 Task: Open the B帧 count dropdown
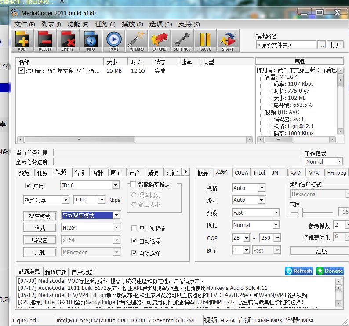coord(246,250)
